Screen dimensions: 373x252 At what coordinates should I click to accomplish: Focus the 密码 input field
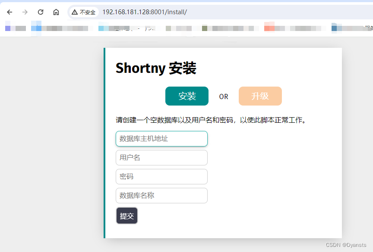(x=161, y=177)
